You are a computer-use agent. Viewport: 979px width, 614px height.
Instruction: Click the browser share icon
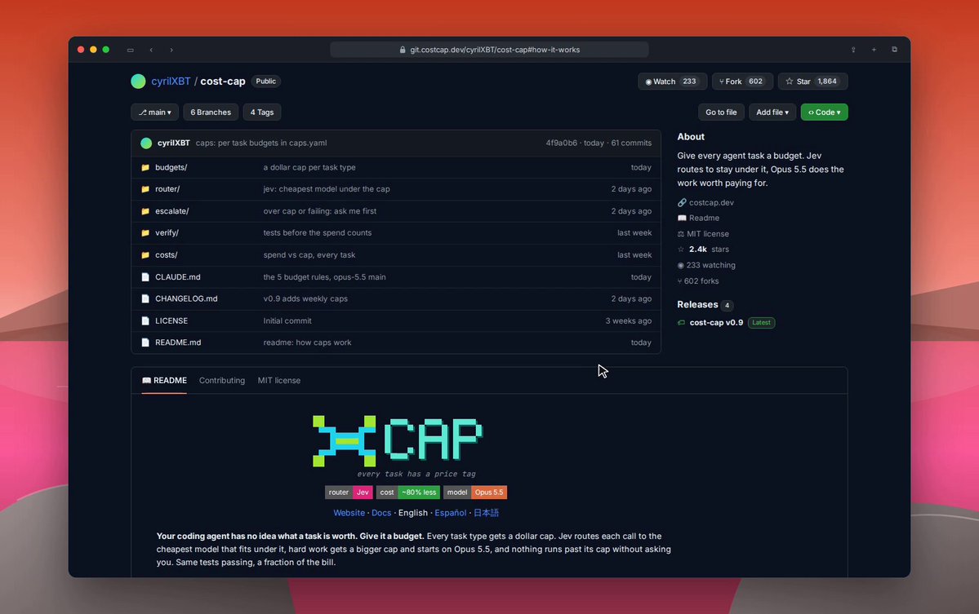pos(853,50)
